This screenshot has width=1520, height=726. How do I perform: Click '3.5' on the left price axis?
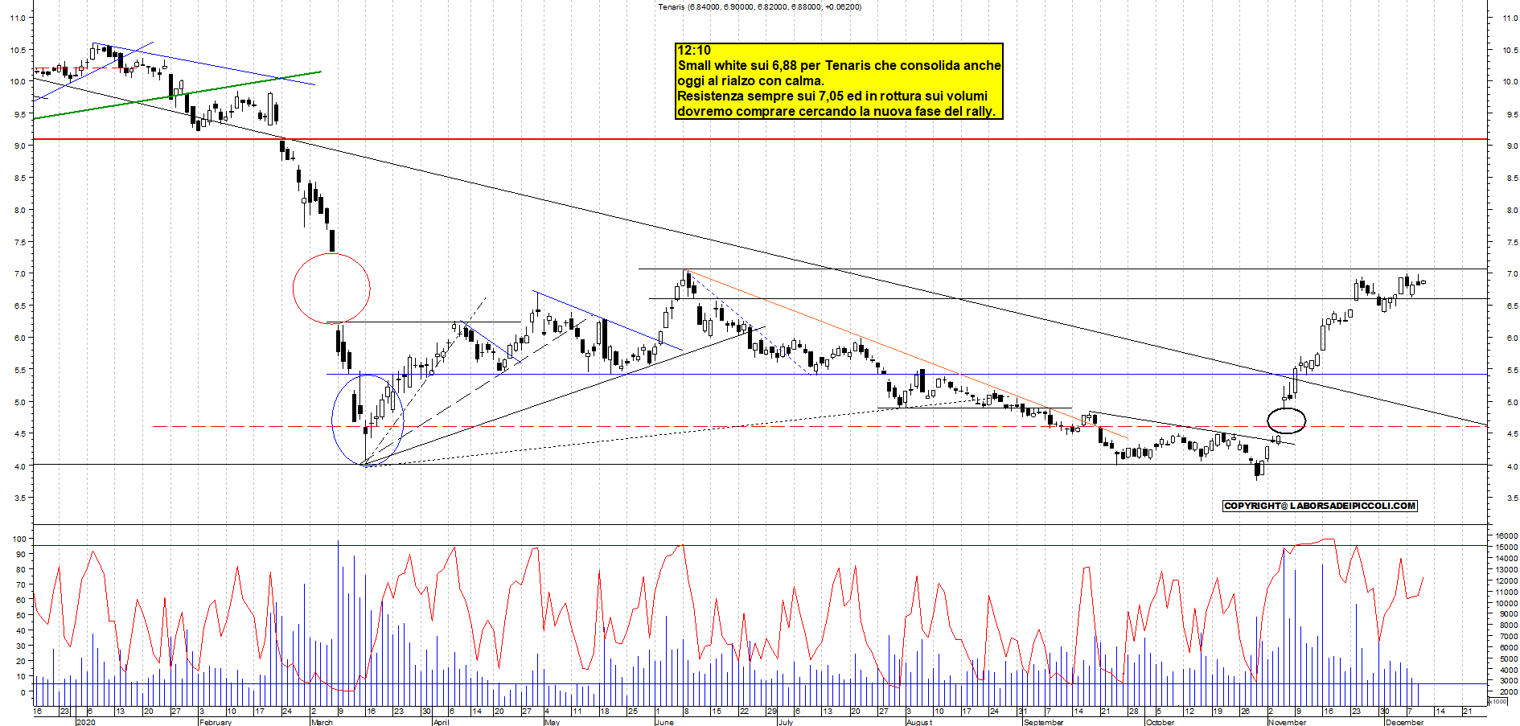tap(19, 498)
